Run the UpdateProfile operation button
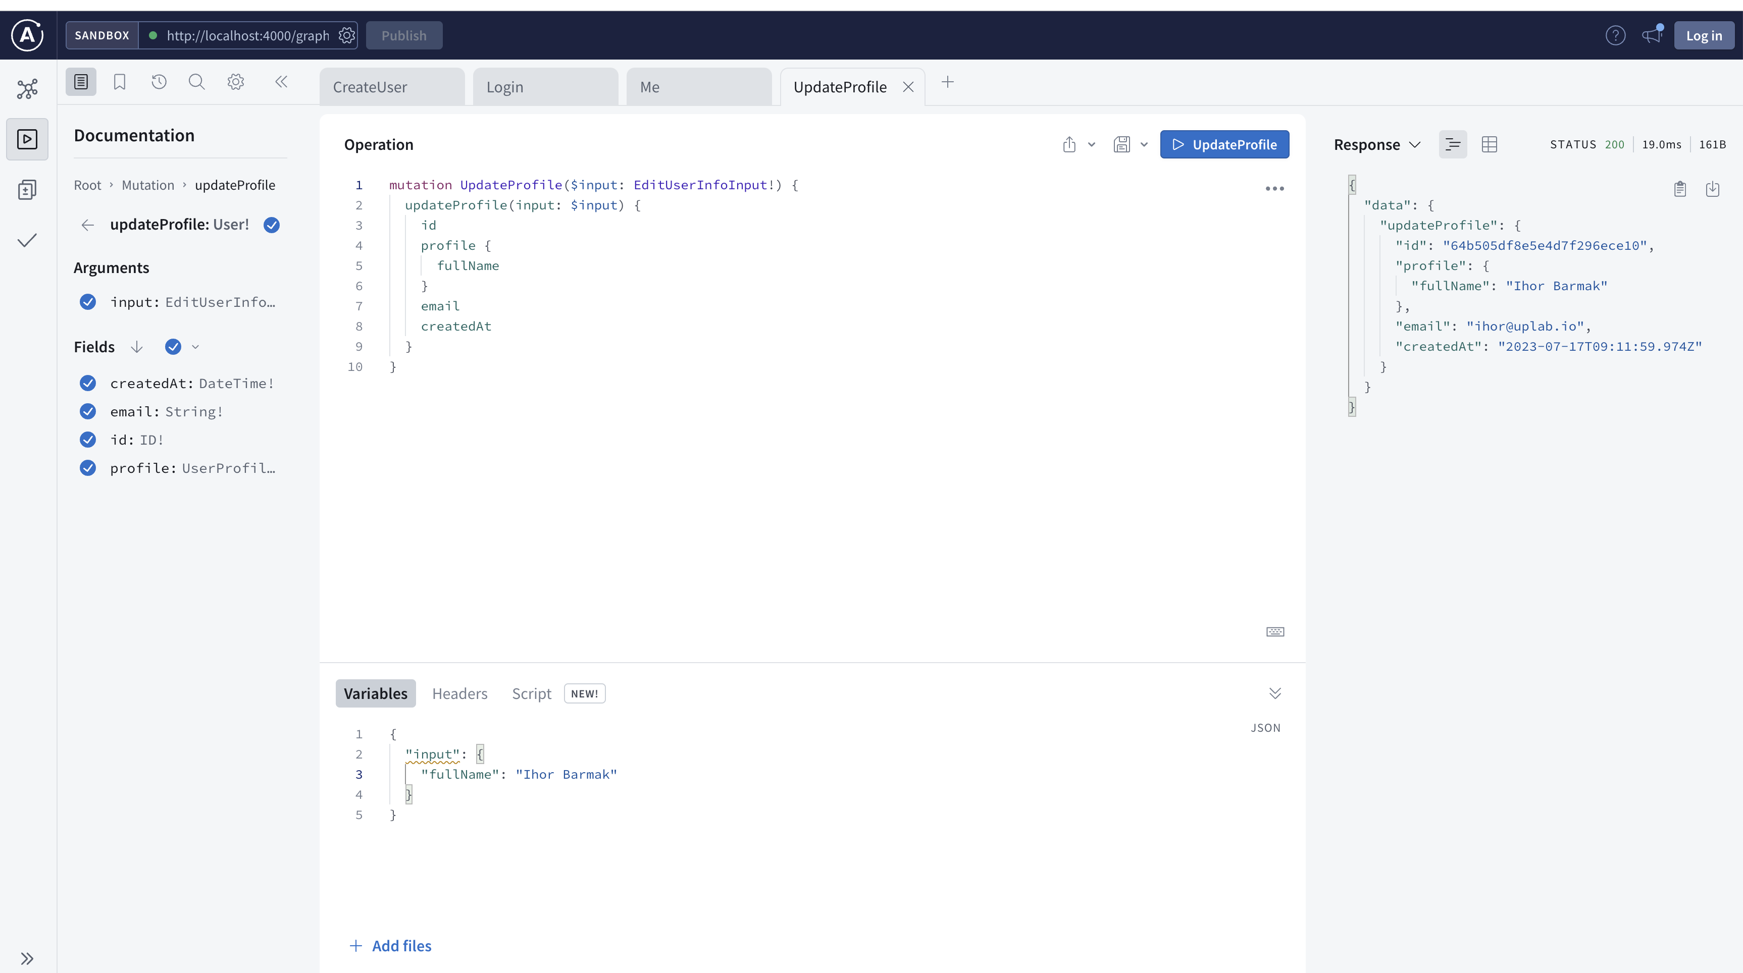 (x=1224, y=144)
